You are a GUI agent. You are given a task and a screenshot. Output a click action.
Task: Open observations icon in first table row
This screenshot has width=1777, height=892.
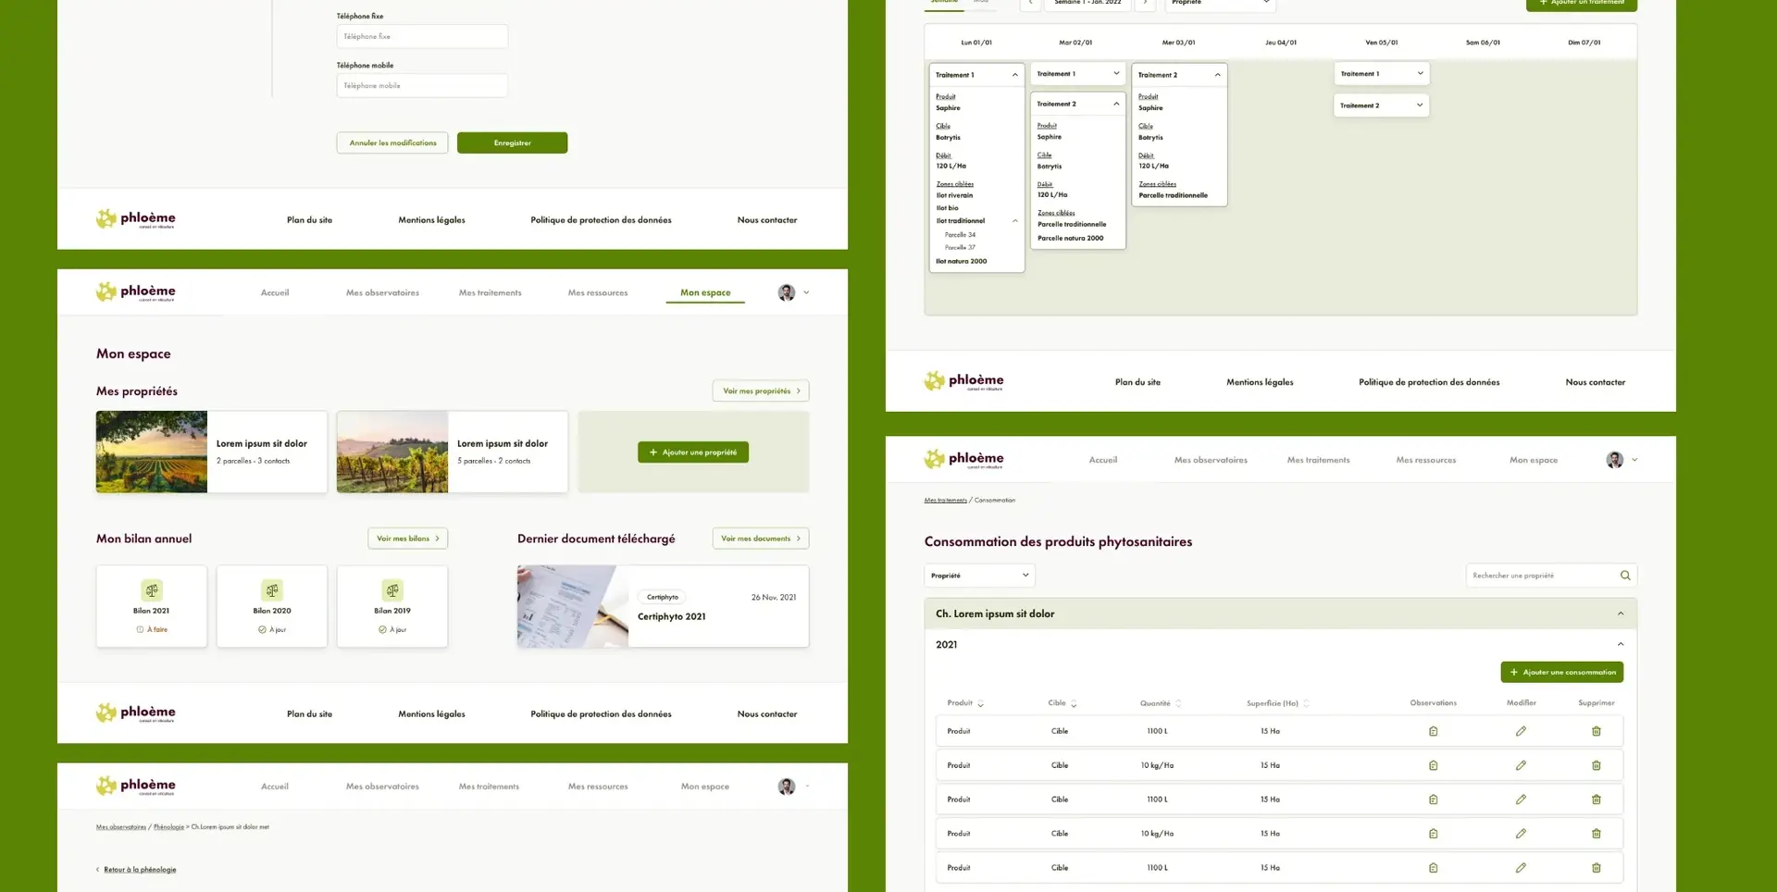pyautogui.click(x=1433, y=731)
